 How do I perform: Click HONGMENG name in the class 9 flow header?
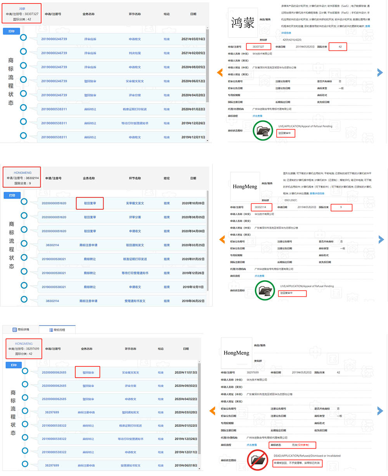coord(23,173)
